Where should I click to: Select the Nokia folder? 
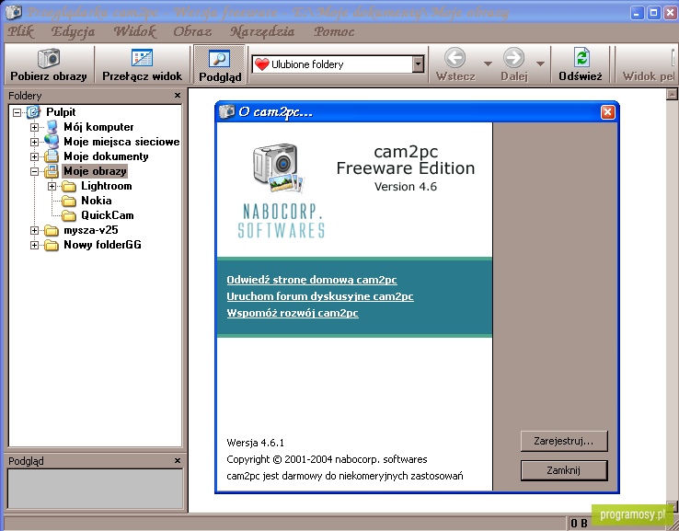coord(96,201)
